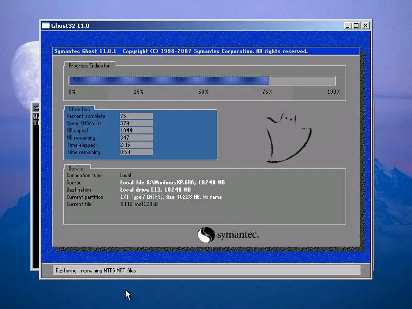Click the 75% progress scale mark
This screenshot has height=309, width=412.
[x=267, y=92]
